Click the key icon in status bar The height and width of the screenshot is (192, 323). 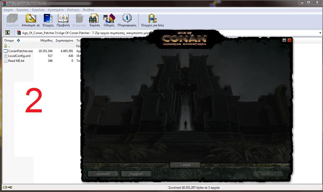click(10, 187)
